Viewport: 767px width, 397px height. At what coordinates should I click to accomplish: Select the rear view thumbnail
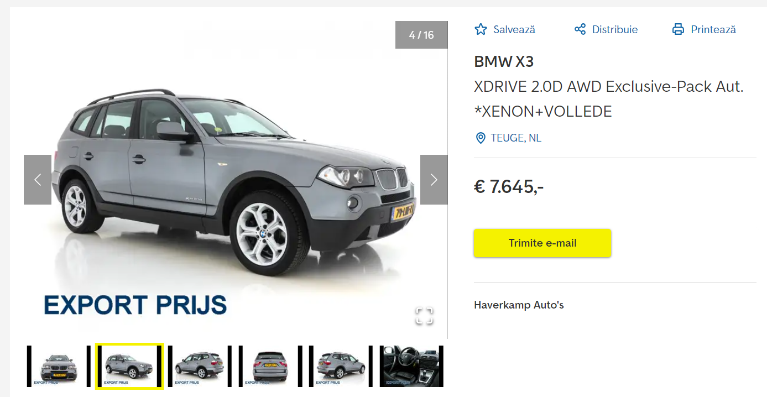(x=270, y=366)
